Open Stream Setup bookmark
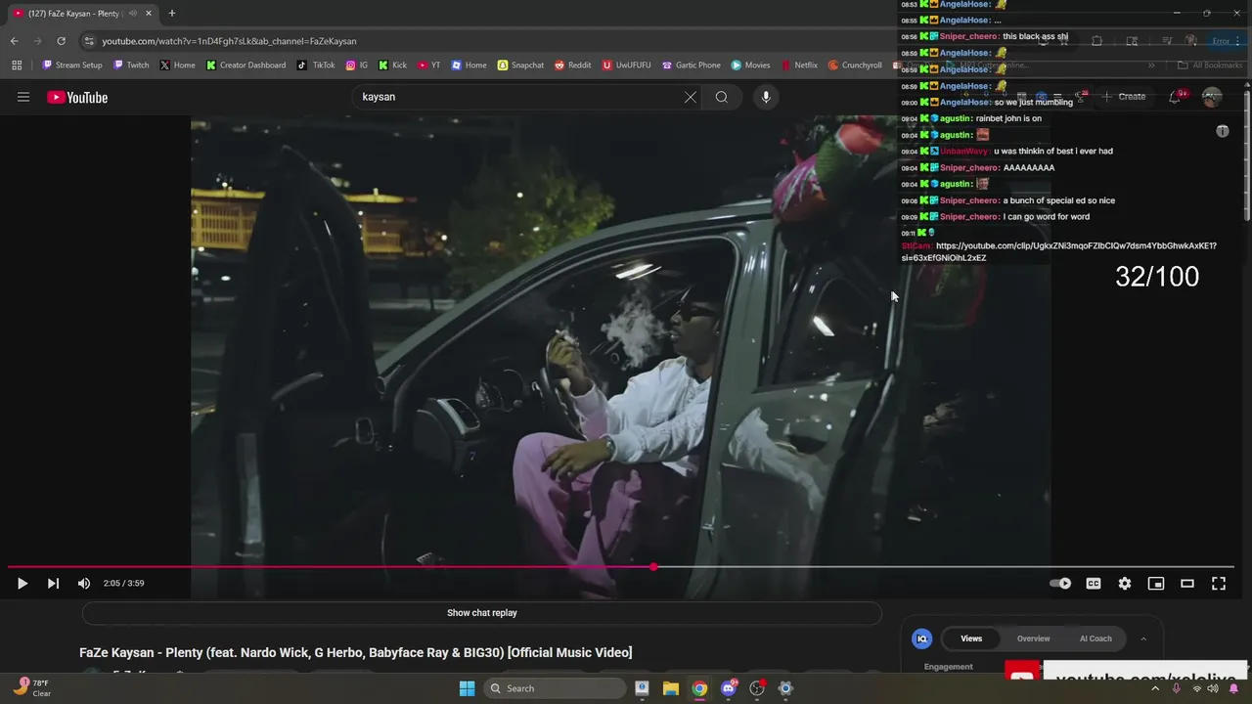 pyautogui.click(x=72, y=66)
